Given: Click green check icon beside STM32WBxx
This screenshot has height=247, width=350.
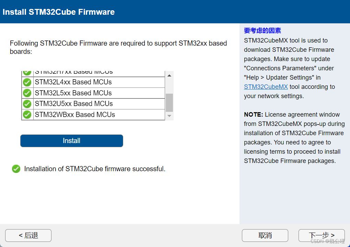Looking at the screenshot, I should click(27, 115).
